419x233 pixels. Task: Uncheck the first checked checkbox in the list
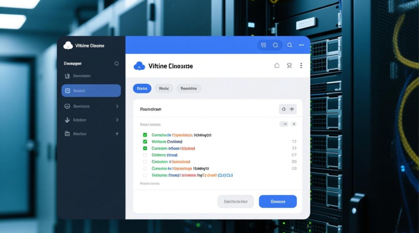pos(145,135)
